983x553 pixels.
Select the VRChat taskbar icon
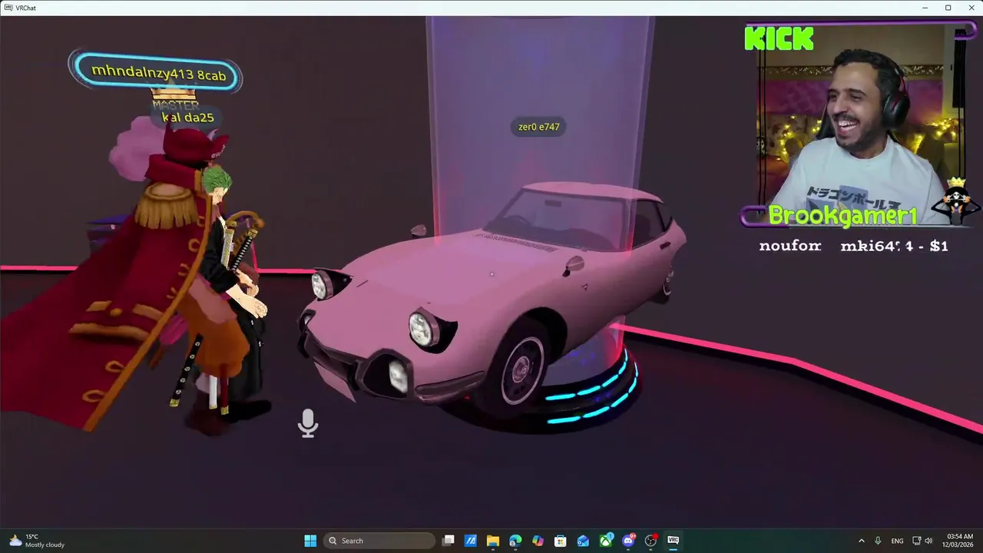coord(674,541)
